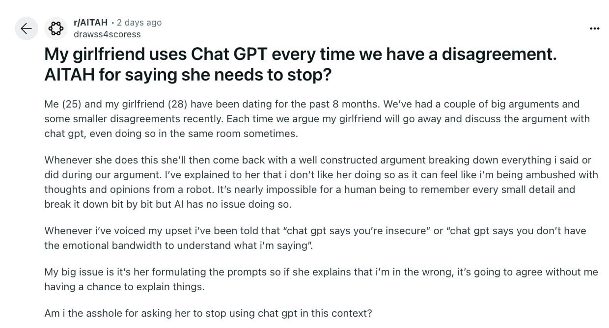Screen dimensions: 609x328
Task: Click the paragraph starting 'Whenever she does this'
Action: pos(321,182)
